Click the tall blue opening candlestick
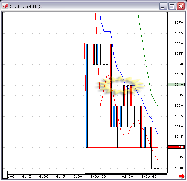Screen dimensions: 187x181 coord(87,96)
